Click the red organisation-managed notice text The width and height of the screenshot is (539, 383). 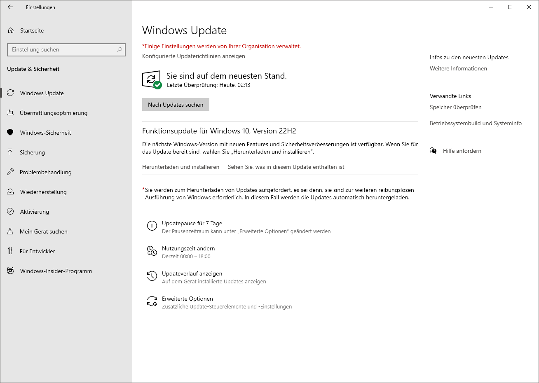[x=221, y=46]
